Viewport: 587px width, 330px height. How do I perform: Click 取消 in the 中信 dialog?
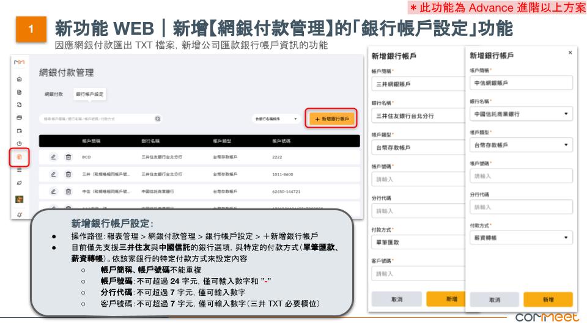[494, 299]
